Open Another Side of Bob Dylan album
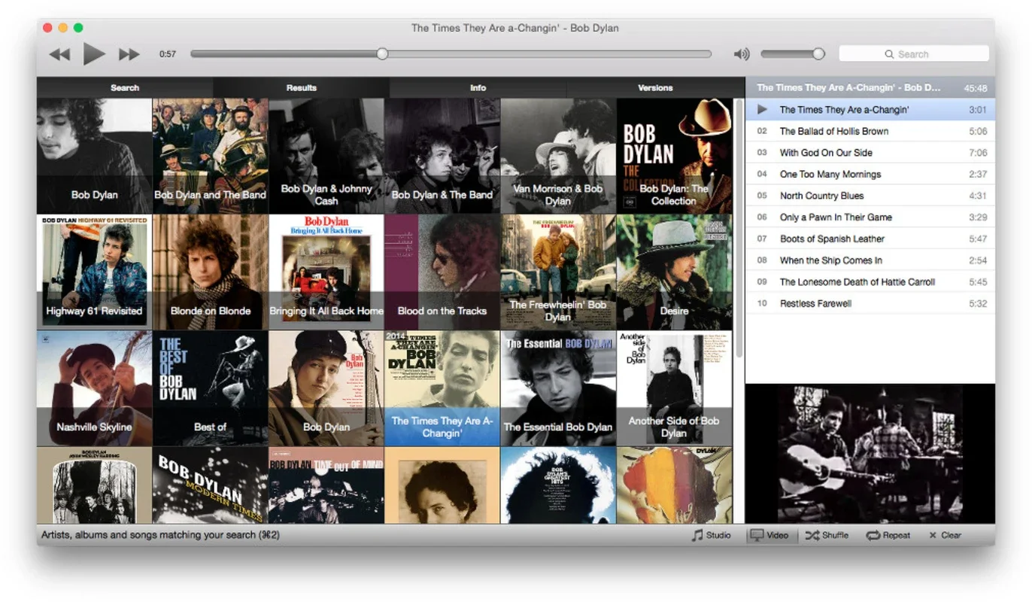 coord(675,388)
